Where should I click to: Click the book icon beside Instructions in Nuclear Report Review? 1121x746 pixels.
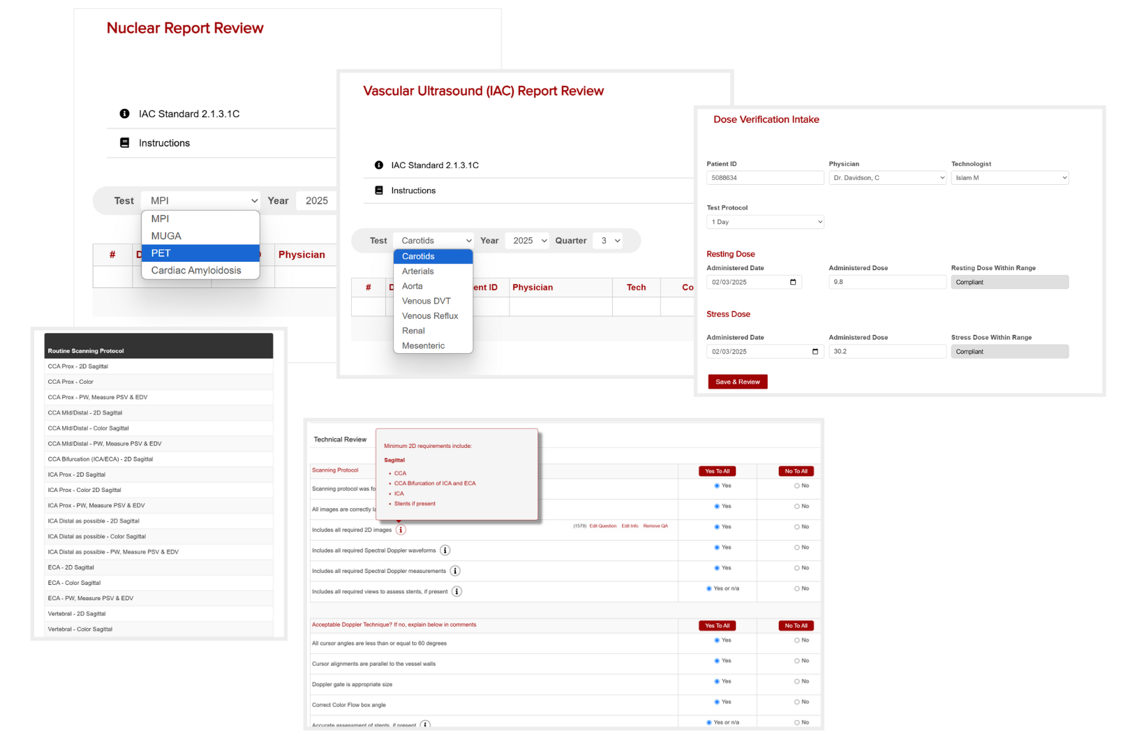coord(124,143)
